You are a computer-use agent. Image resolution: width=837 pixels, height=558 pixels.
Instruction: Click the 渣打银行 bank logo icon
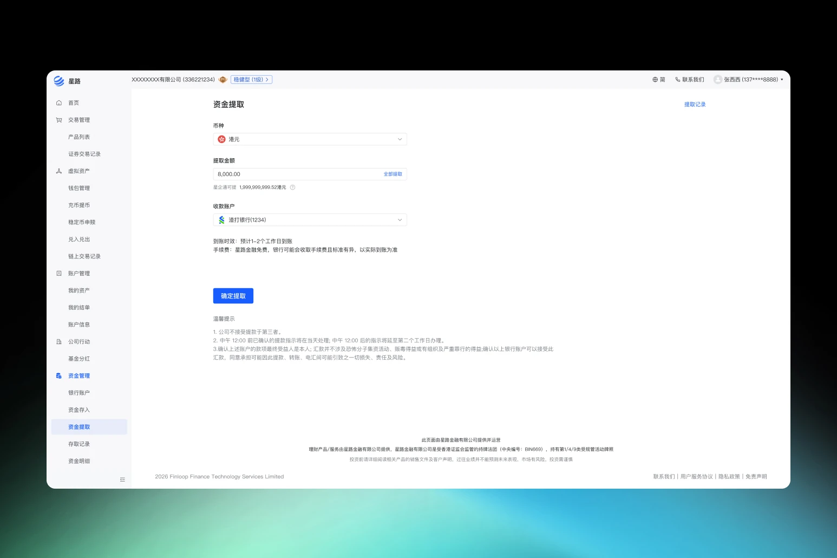221,220
